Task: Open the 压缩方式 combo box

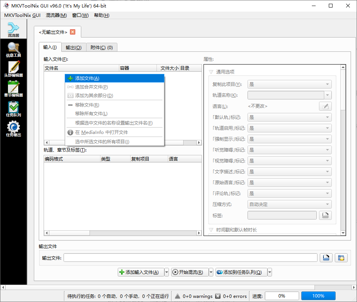Action: (289, 204)
